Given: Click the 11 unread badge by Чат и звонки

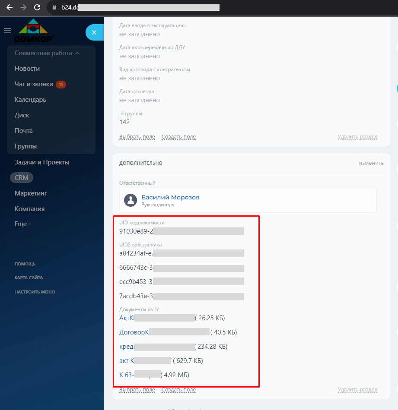Looking at the screenshot, I should pyautogui.click(x=61, y=85).
